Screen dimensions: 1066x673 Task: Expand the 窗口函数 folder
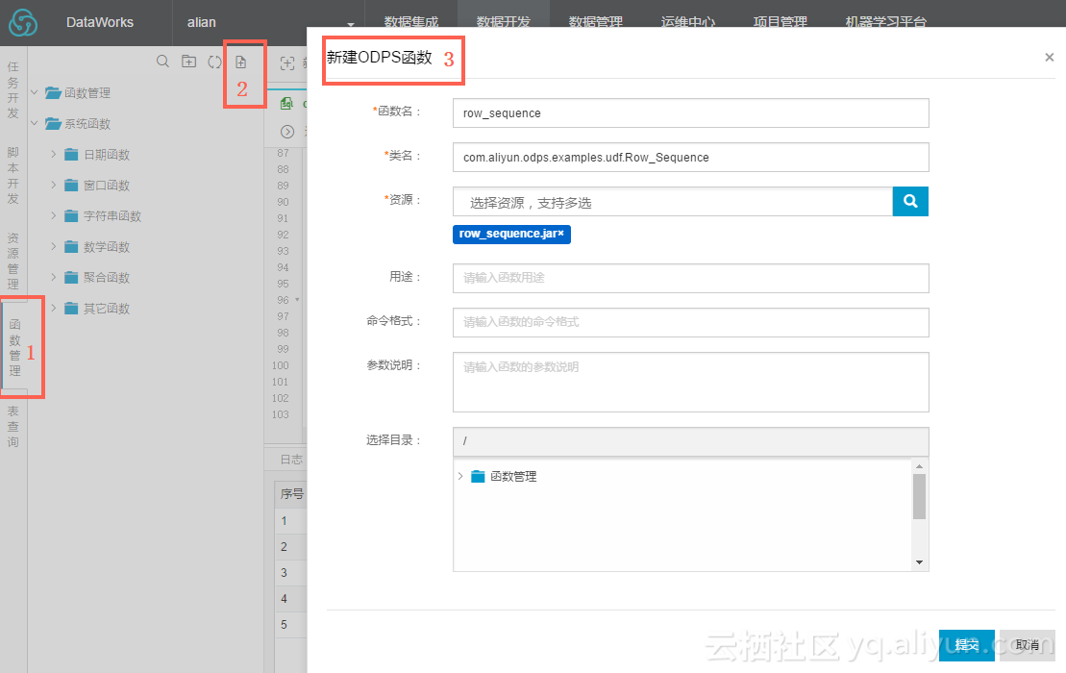pos(54,185)
